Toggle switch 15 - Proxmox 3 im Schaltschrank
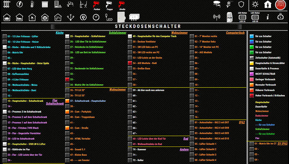 tap(5, 111)
